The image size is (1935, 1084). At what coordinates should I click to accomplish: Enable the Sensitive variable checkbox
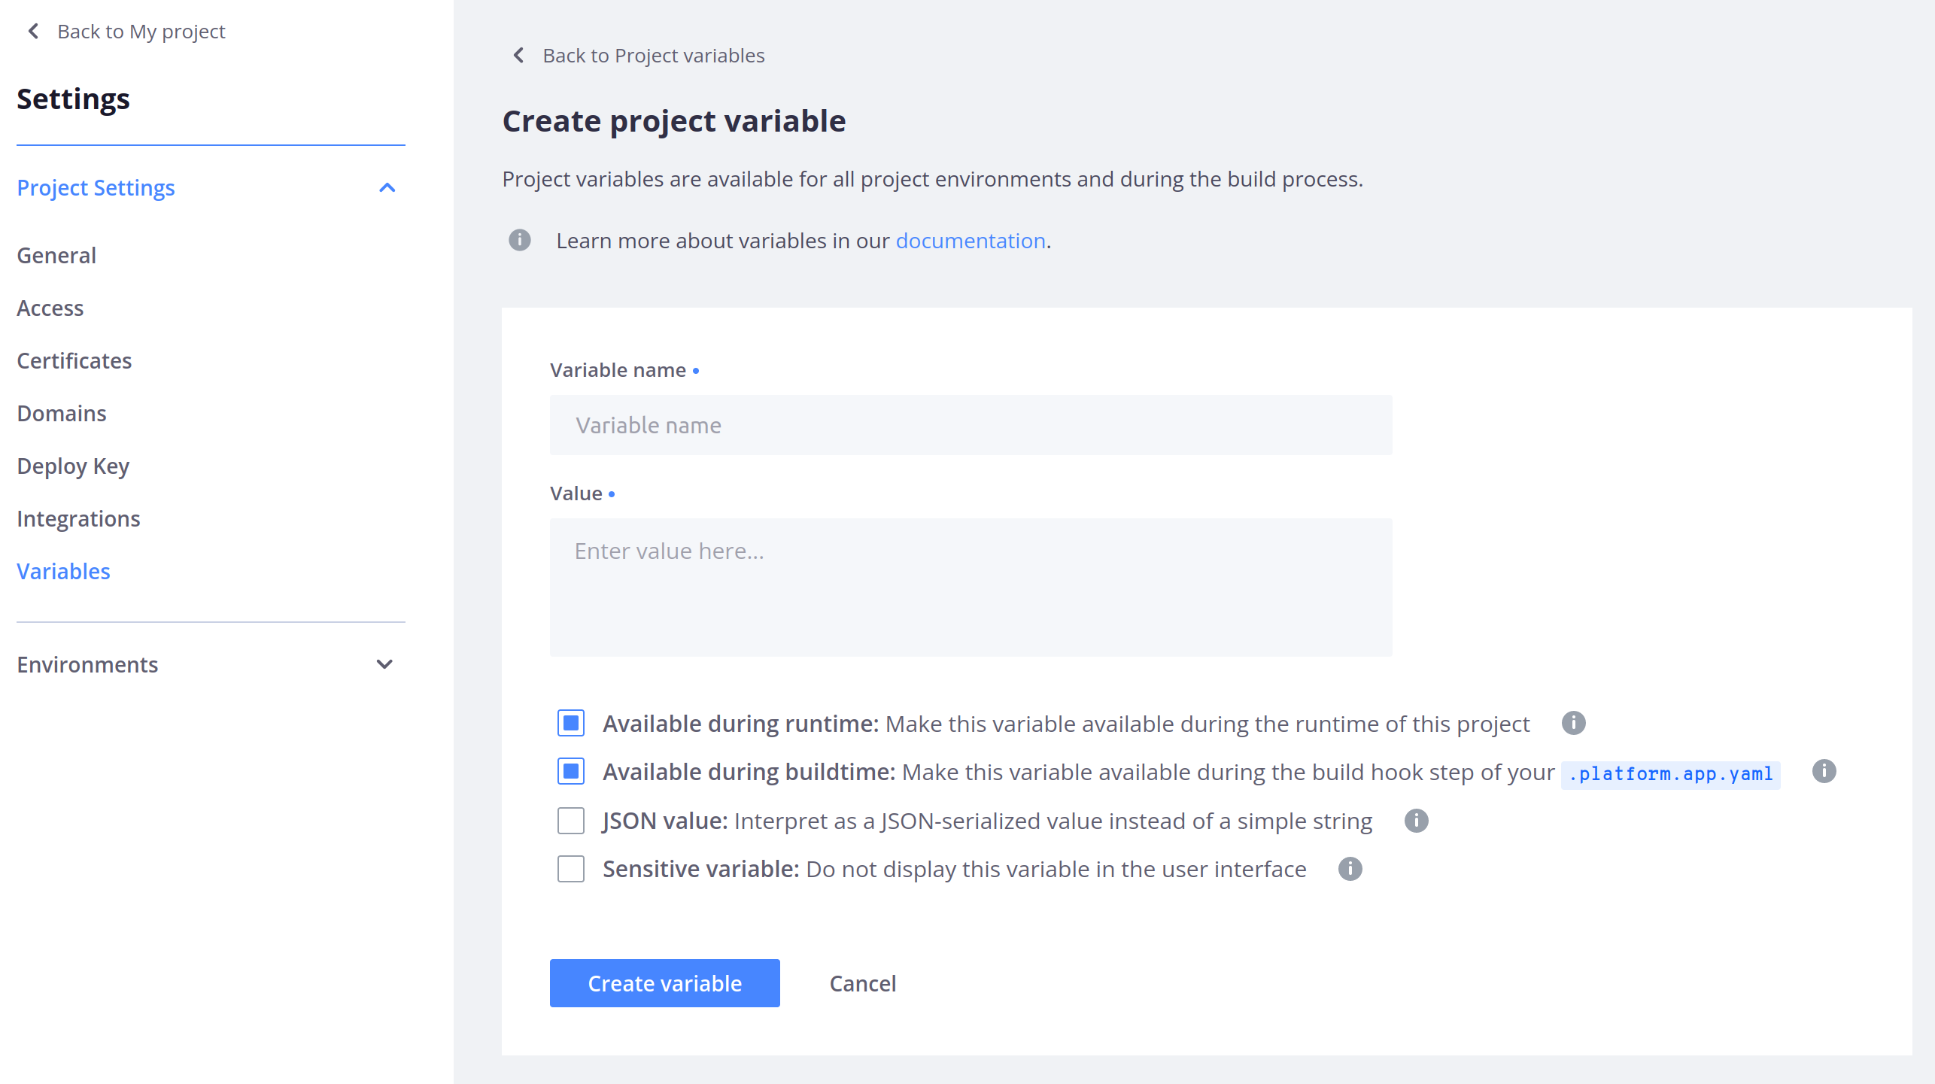pos(571,869)
